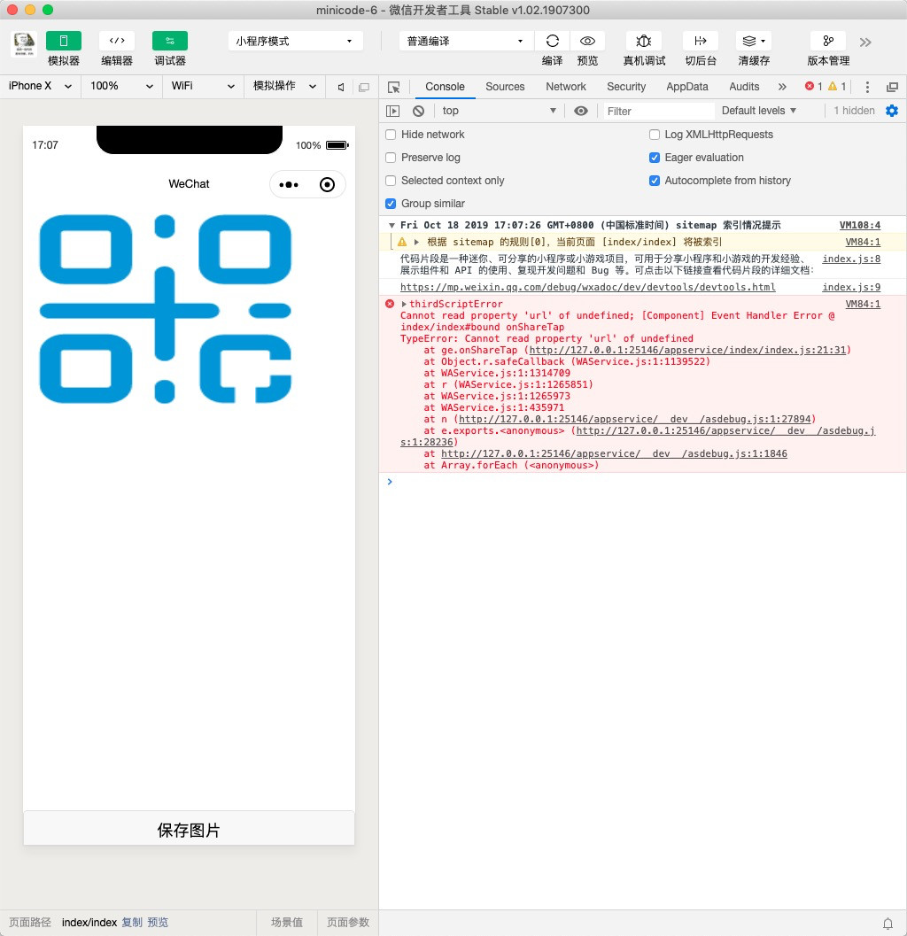Show more toolbar items chevron
The image size is (907, 936).
tap(865, 42)
